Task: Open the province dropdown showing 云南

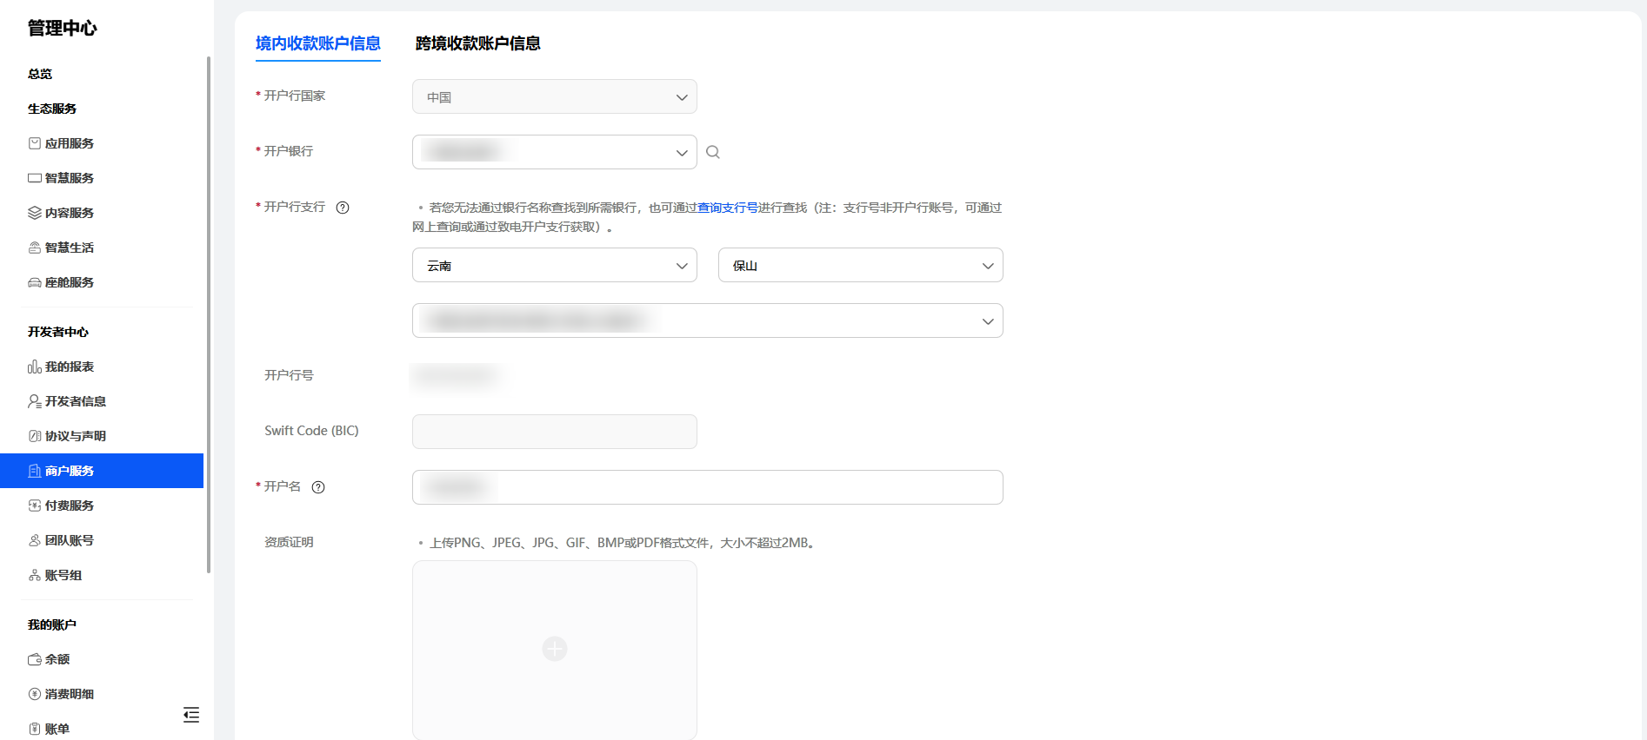Action: [x=555, y=265]
